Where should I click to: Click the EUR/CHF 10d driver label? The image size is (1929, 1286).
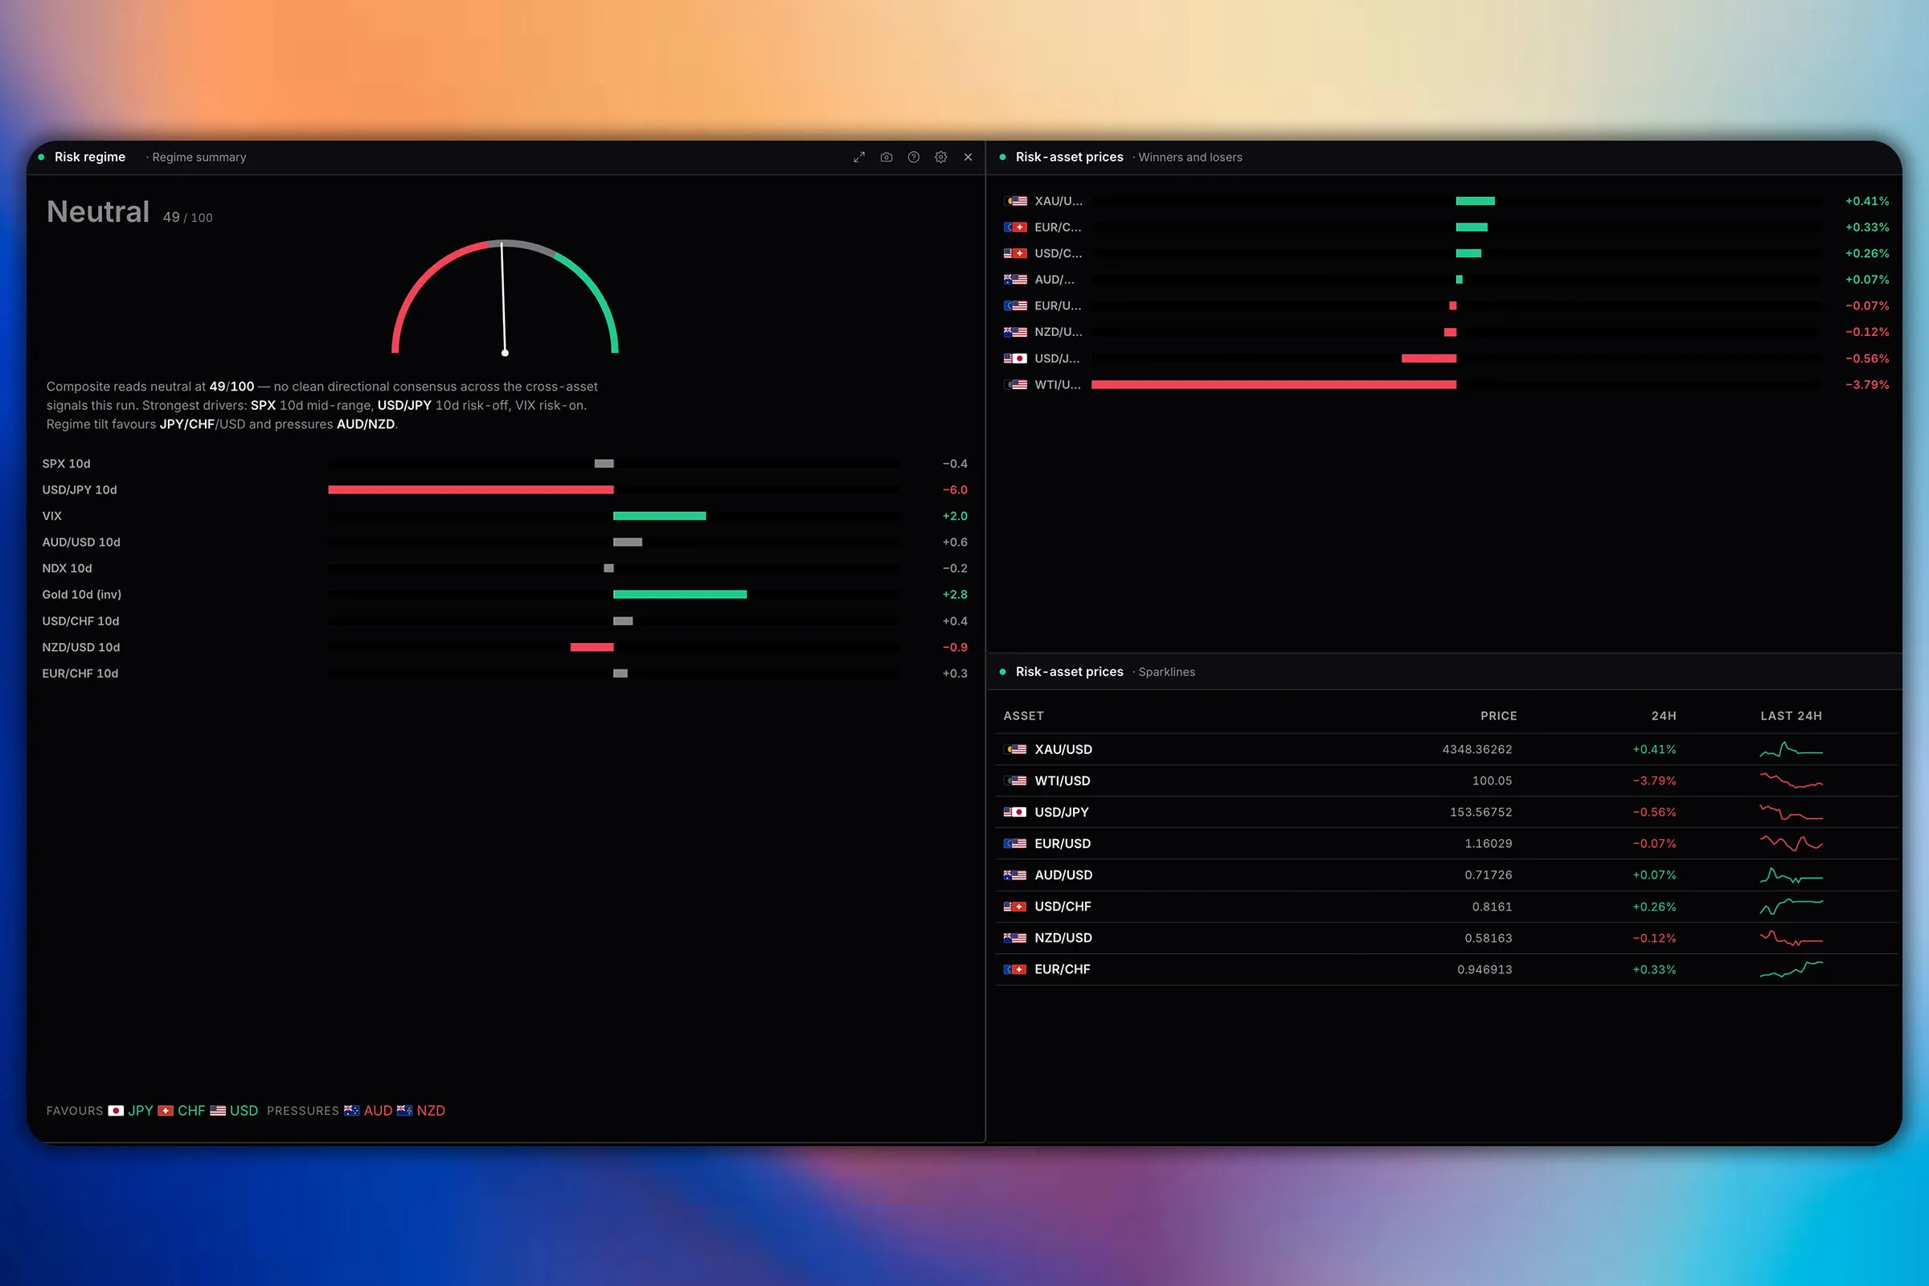point(80,674)
